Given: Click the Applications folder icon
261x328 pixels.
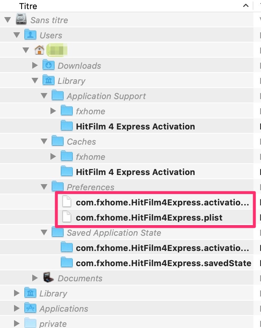Looking at the screenshot, I should click(30, 308).
